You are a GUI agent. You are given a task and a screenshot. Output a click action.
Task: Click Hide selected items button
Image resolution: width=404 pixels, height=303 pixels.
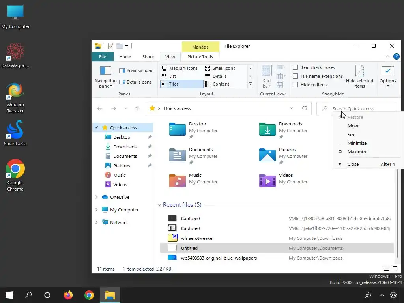[x=359, y=77]
